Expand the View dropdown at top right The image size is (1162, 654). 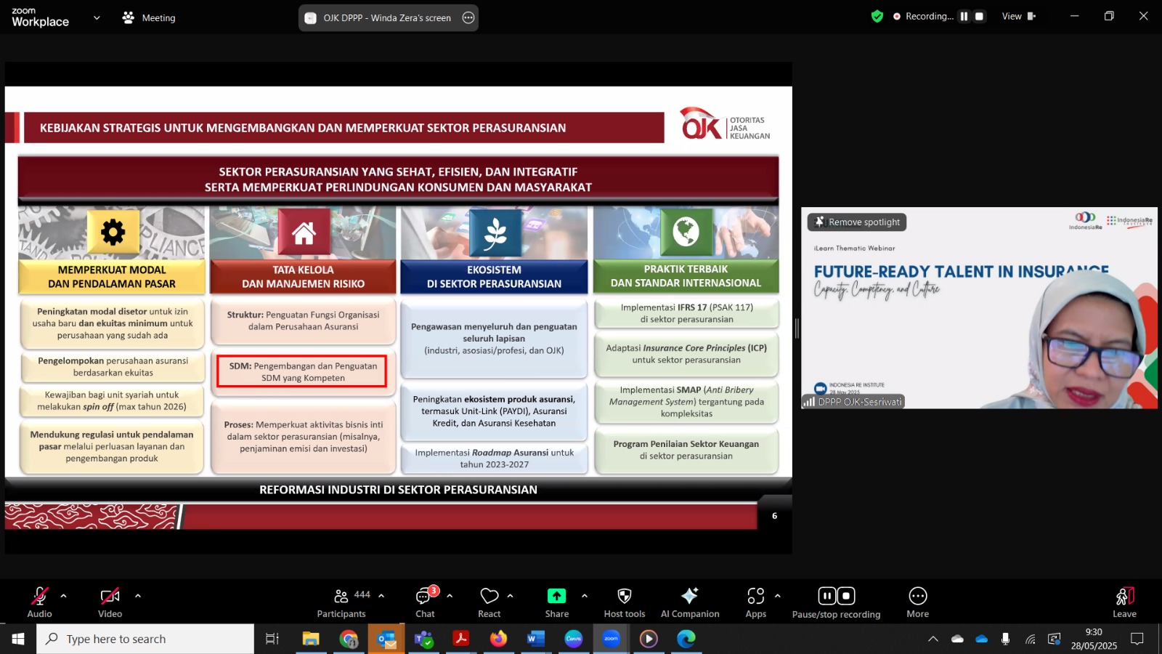click(1018, 16)
